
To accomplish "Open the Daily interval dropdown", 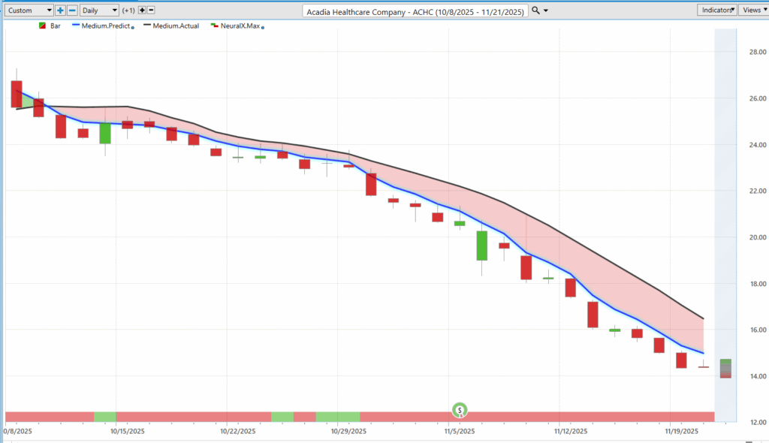I will click(100, 11).
